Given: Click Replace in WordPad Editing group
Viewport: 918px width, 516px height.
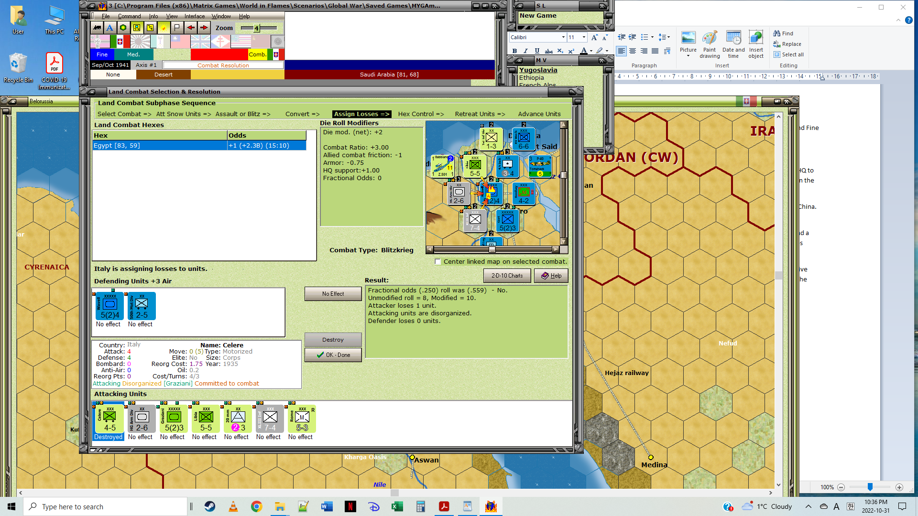Looking at the screenshot, I should click(x=787, y=44).
